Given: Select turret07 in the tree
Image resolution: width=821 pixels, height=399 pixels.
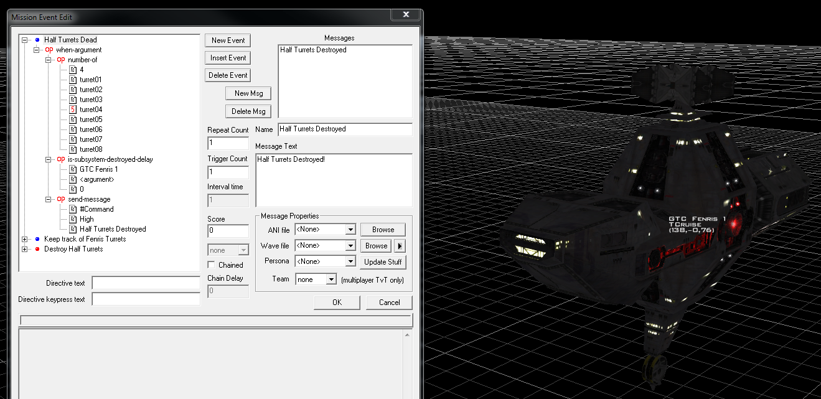Looking at the screenshot, I should [91, 139].
